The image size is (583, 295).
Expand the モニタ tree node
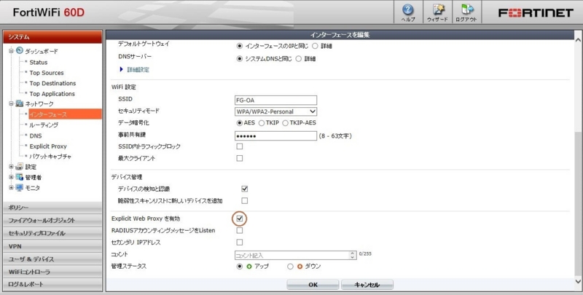click(11, 188)
